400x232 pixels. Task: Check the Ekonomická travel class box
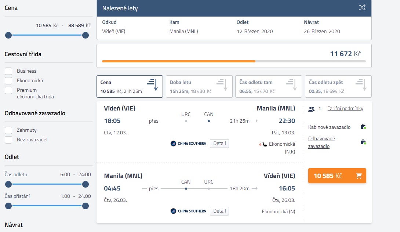tap(8, 81)
